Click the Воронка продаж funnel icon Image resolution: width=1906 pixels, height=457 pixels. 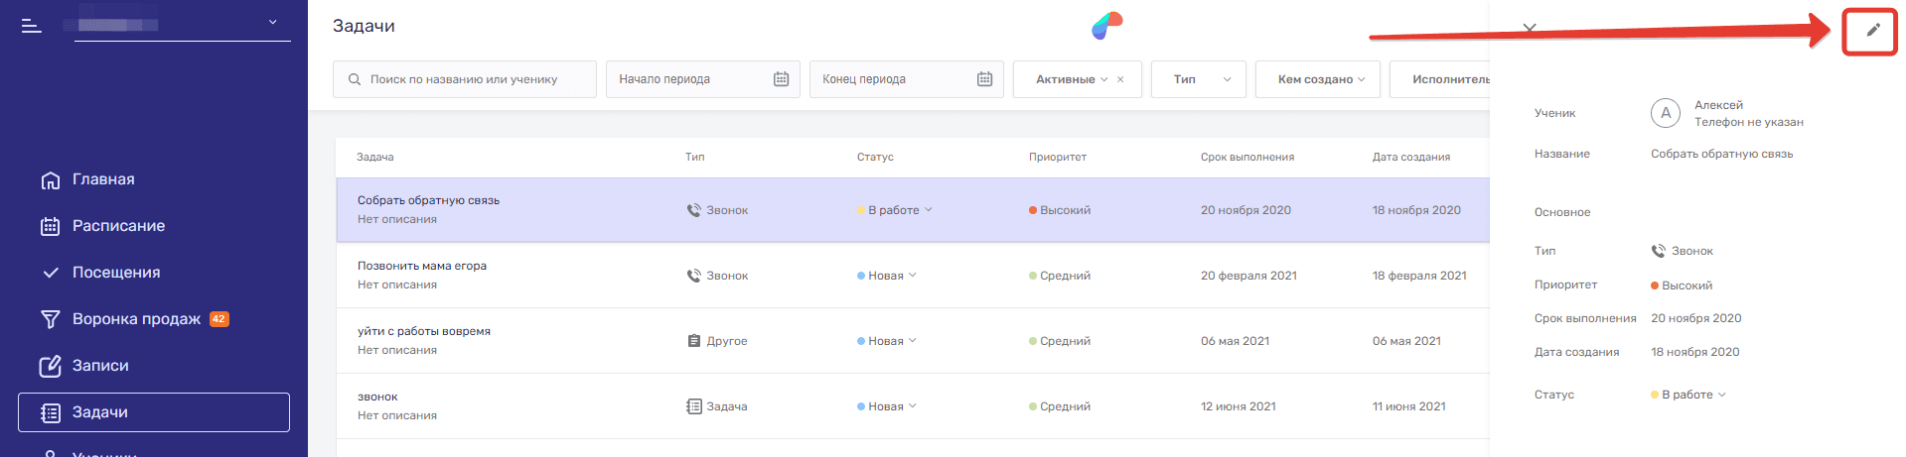click(50, 319)
